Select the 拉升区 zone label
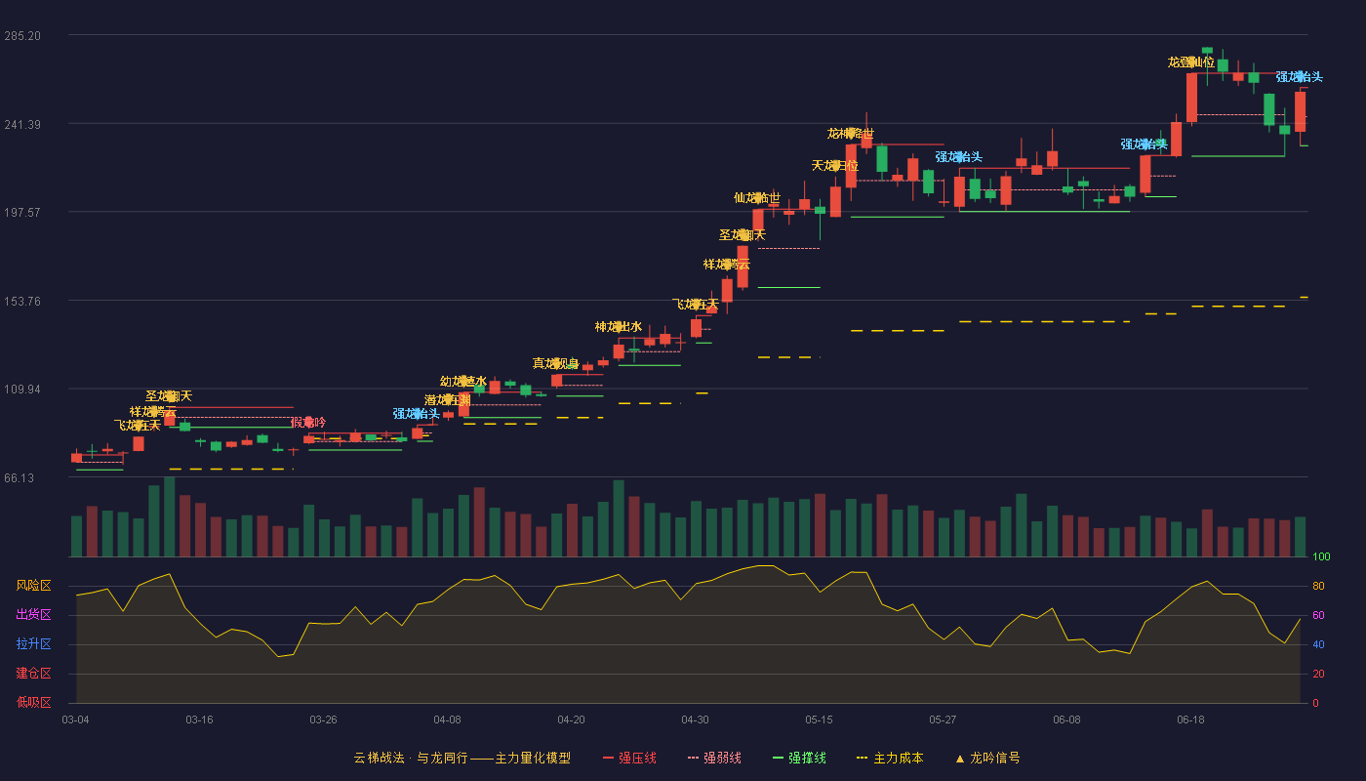This screenshot has height=781, width=1366. click(x=34, y=644)
